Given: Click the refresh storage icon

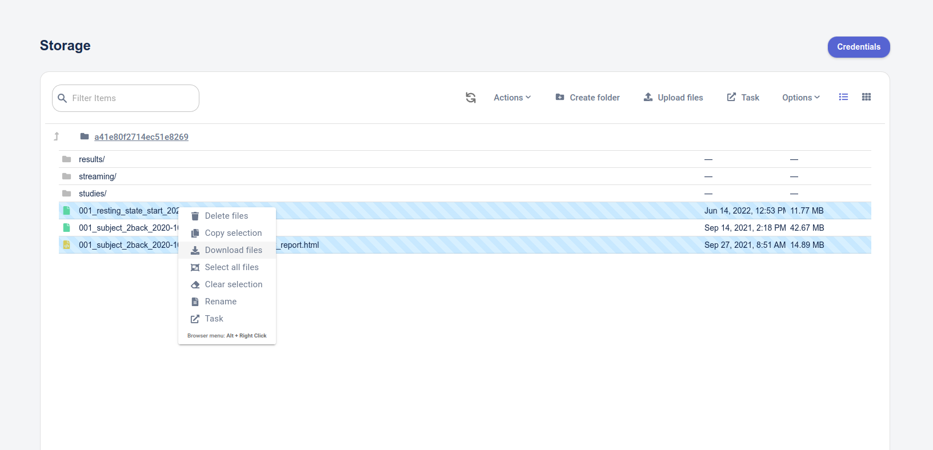Looking at the screenshot, I should tap(471, 98).
